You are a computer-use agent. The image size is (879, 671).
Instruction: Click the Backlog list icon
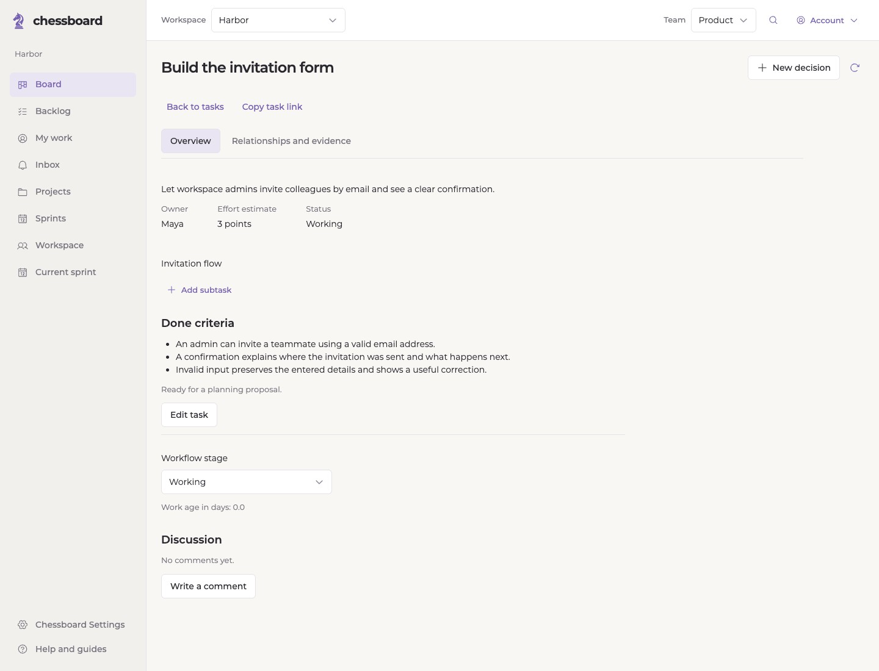(x=23, y=112)
